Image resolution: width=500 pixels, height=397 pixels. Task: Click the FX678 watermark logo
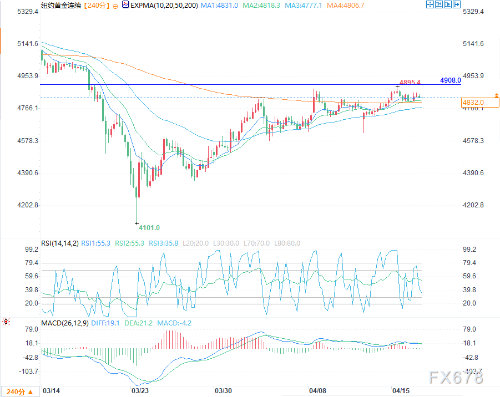pos(456,378)
